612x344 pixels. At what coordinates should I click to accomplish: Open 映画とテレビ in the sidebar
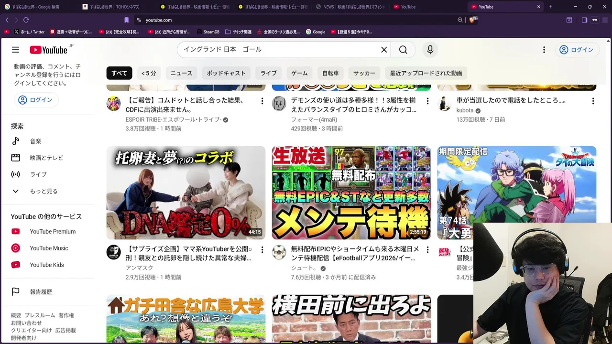tap(48, 158)
